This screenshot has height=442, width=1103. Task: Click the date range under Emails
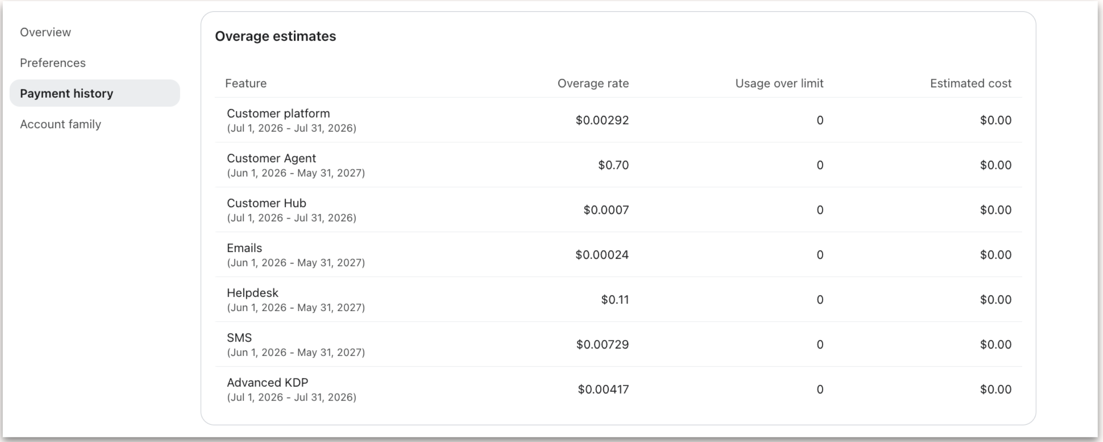point(295,263)
